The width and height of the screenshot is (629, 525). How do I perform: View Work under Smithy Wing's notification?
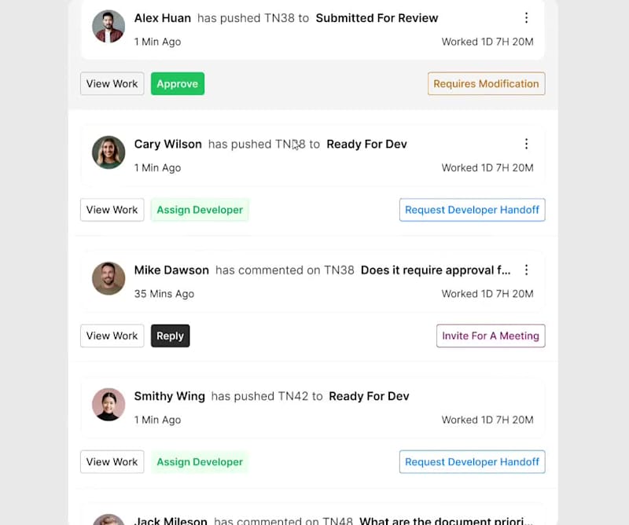112,461
